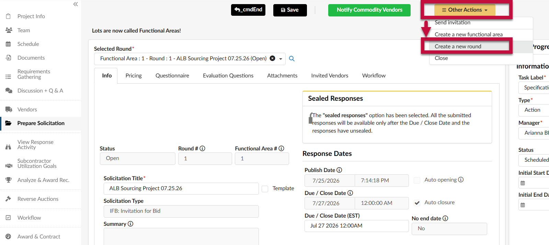Click Notify Commodity Vendors button
This screenshot has width=549, height=245.
point(369,10)
